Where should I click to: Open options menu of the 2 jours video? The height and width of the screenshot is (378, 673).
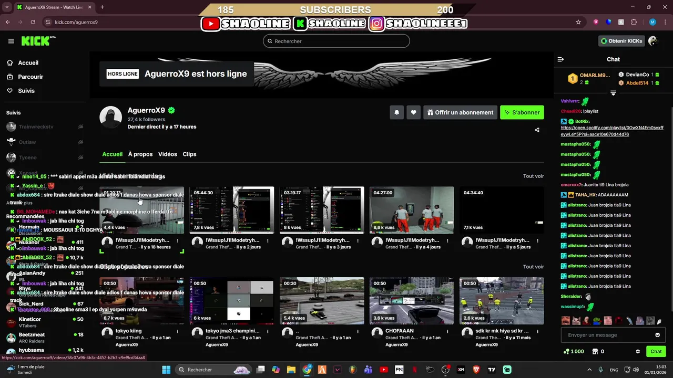(x=268, y=241)
